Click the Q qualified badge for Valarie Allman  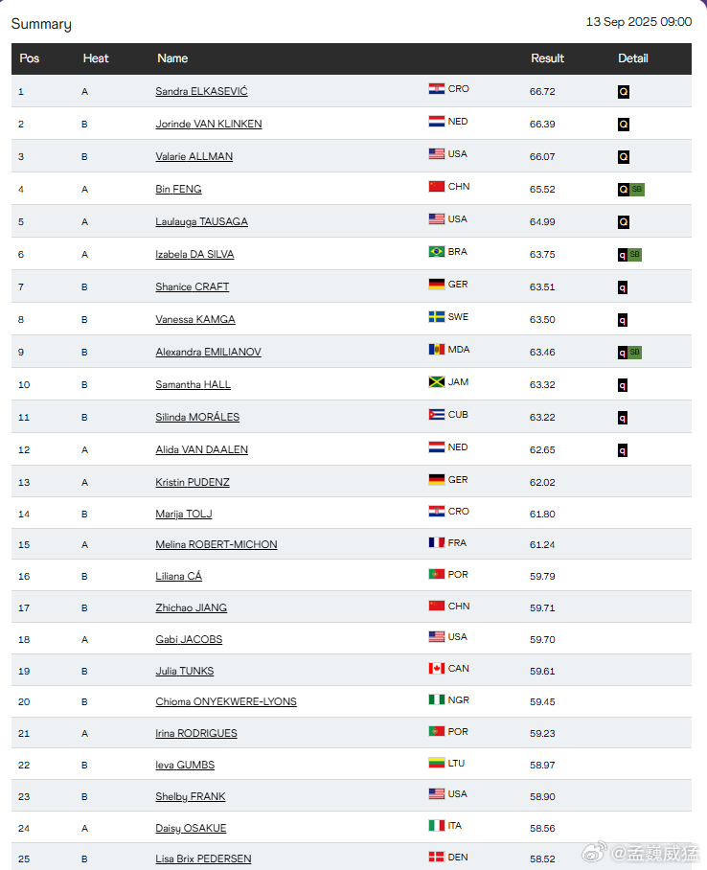(x=624, y=157)
